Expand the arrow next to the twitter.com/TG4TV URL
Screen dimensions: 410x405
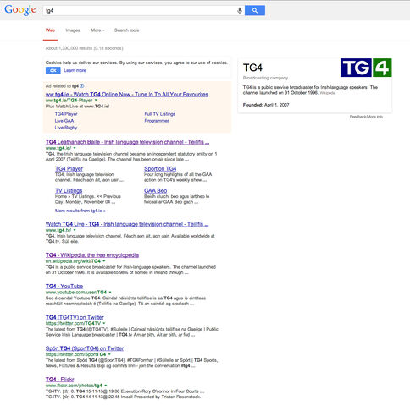(x=104, y=323)
